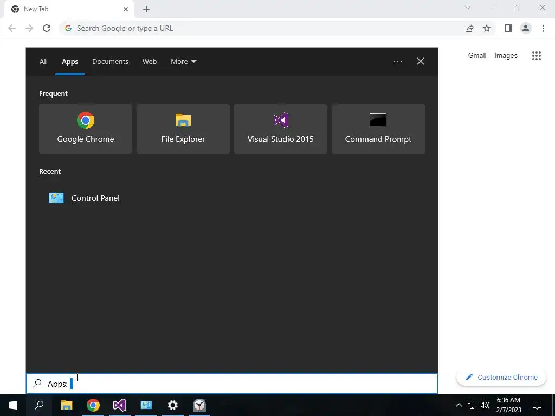
Task: Open the notification center icon
Action: pyautogui.click(x=537, y=405)
